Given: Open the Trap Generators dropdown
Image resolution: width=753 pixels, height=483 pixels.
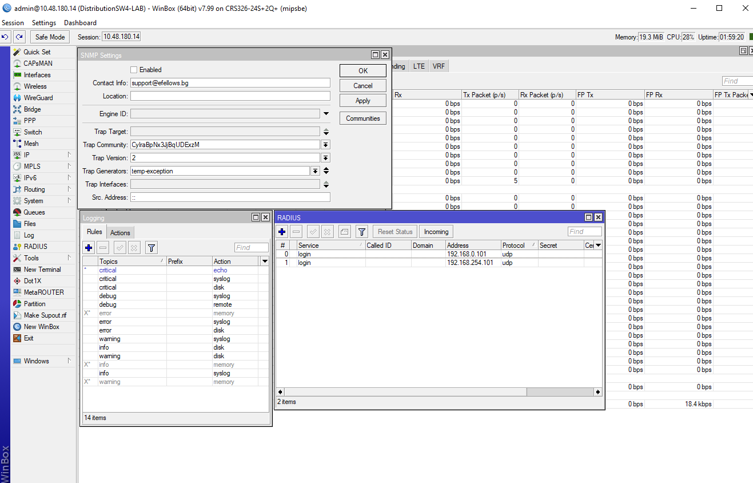Looking at the screenshot, I should [x=315, y=171].
